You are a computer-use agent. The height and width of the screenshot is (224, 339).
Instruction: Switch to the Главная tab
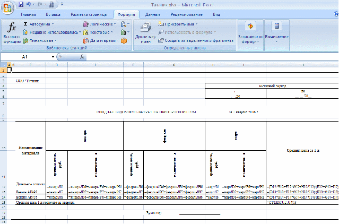tap(28, 14)
